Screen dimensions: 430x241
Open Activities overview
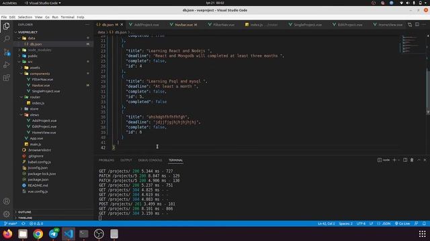10,3
